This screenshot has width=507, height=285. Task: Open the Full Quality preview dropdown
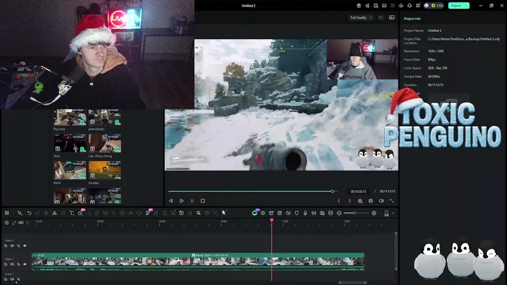[361, 17]
